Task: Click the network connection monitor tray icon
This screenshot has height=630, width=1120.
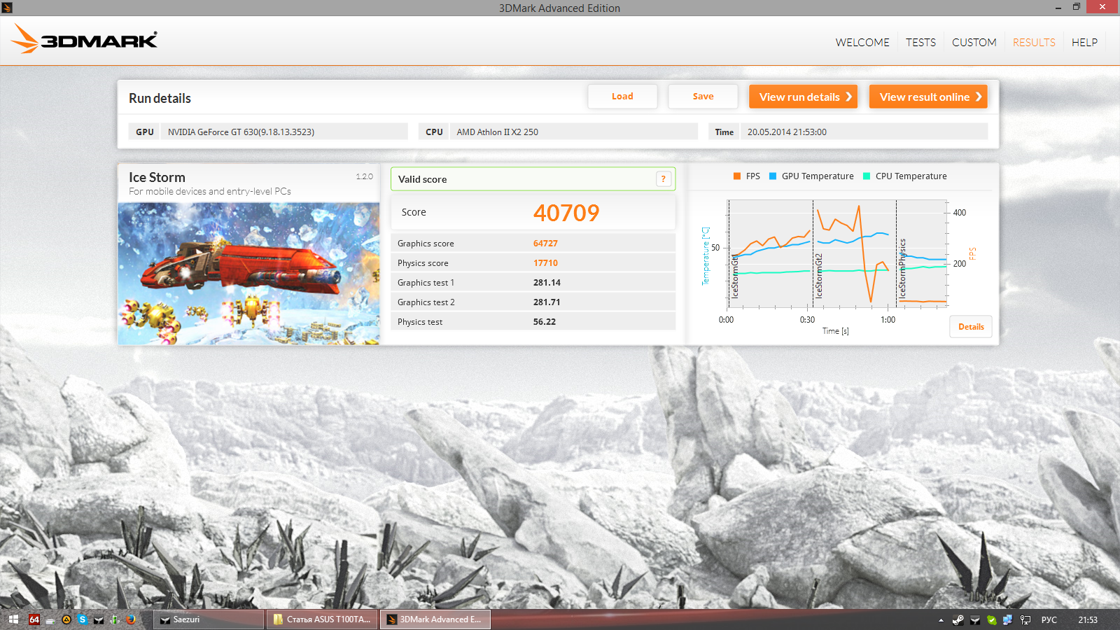Action: [1025, 620]
